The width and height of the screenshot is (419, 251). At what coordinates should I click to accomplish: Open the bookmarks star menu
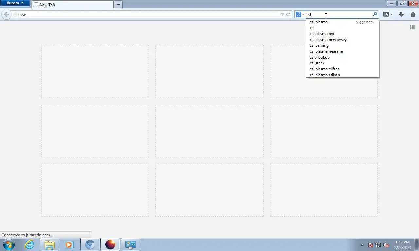point(388,14)
